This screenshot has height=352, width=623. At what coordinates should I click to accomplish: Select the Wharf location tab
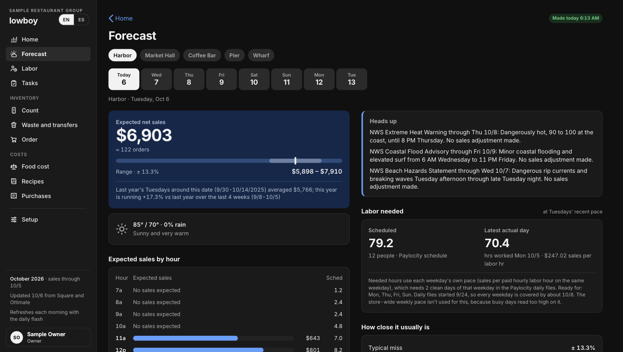coord(261,55)
